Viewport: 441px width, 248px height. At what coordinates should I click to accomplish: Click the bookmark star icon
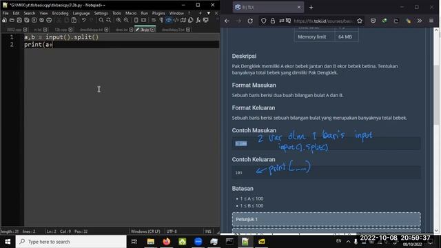(360, 21)
